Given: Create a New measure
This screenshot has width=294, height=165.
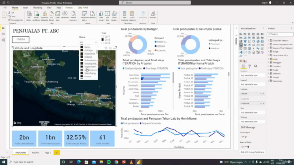Looking at the screenshot, I should [x=124, y=16].
